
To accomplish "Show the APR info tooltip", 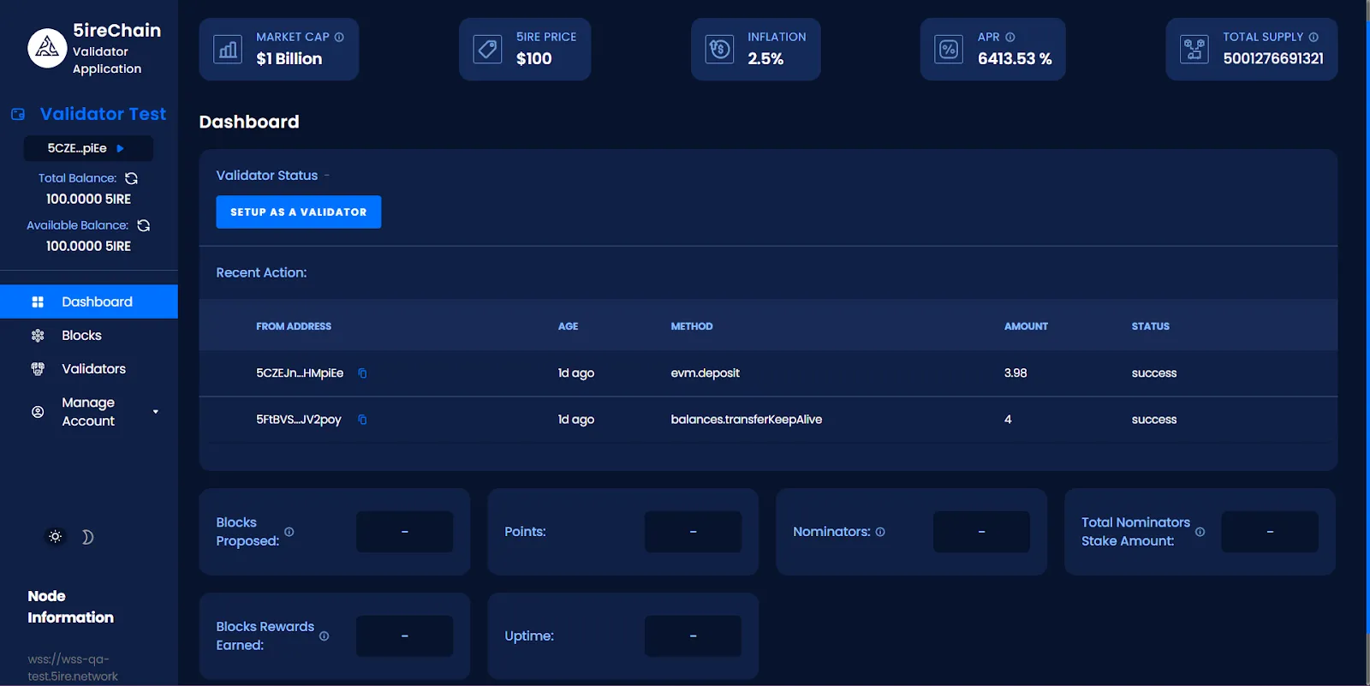I will pyautogui.click(x=1010, y=37).
